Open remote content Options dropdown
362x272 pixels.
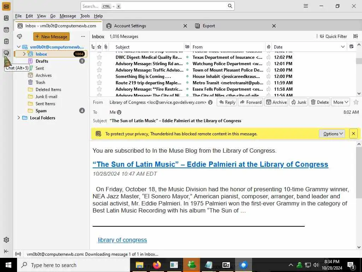tap(332, 134)
